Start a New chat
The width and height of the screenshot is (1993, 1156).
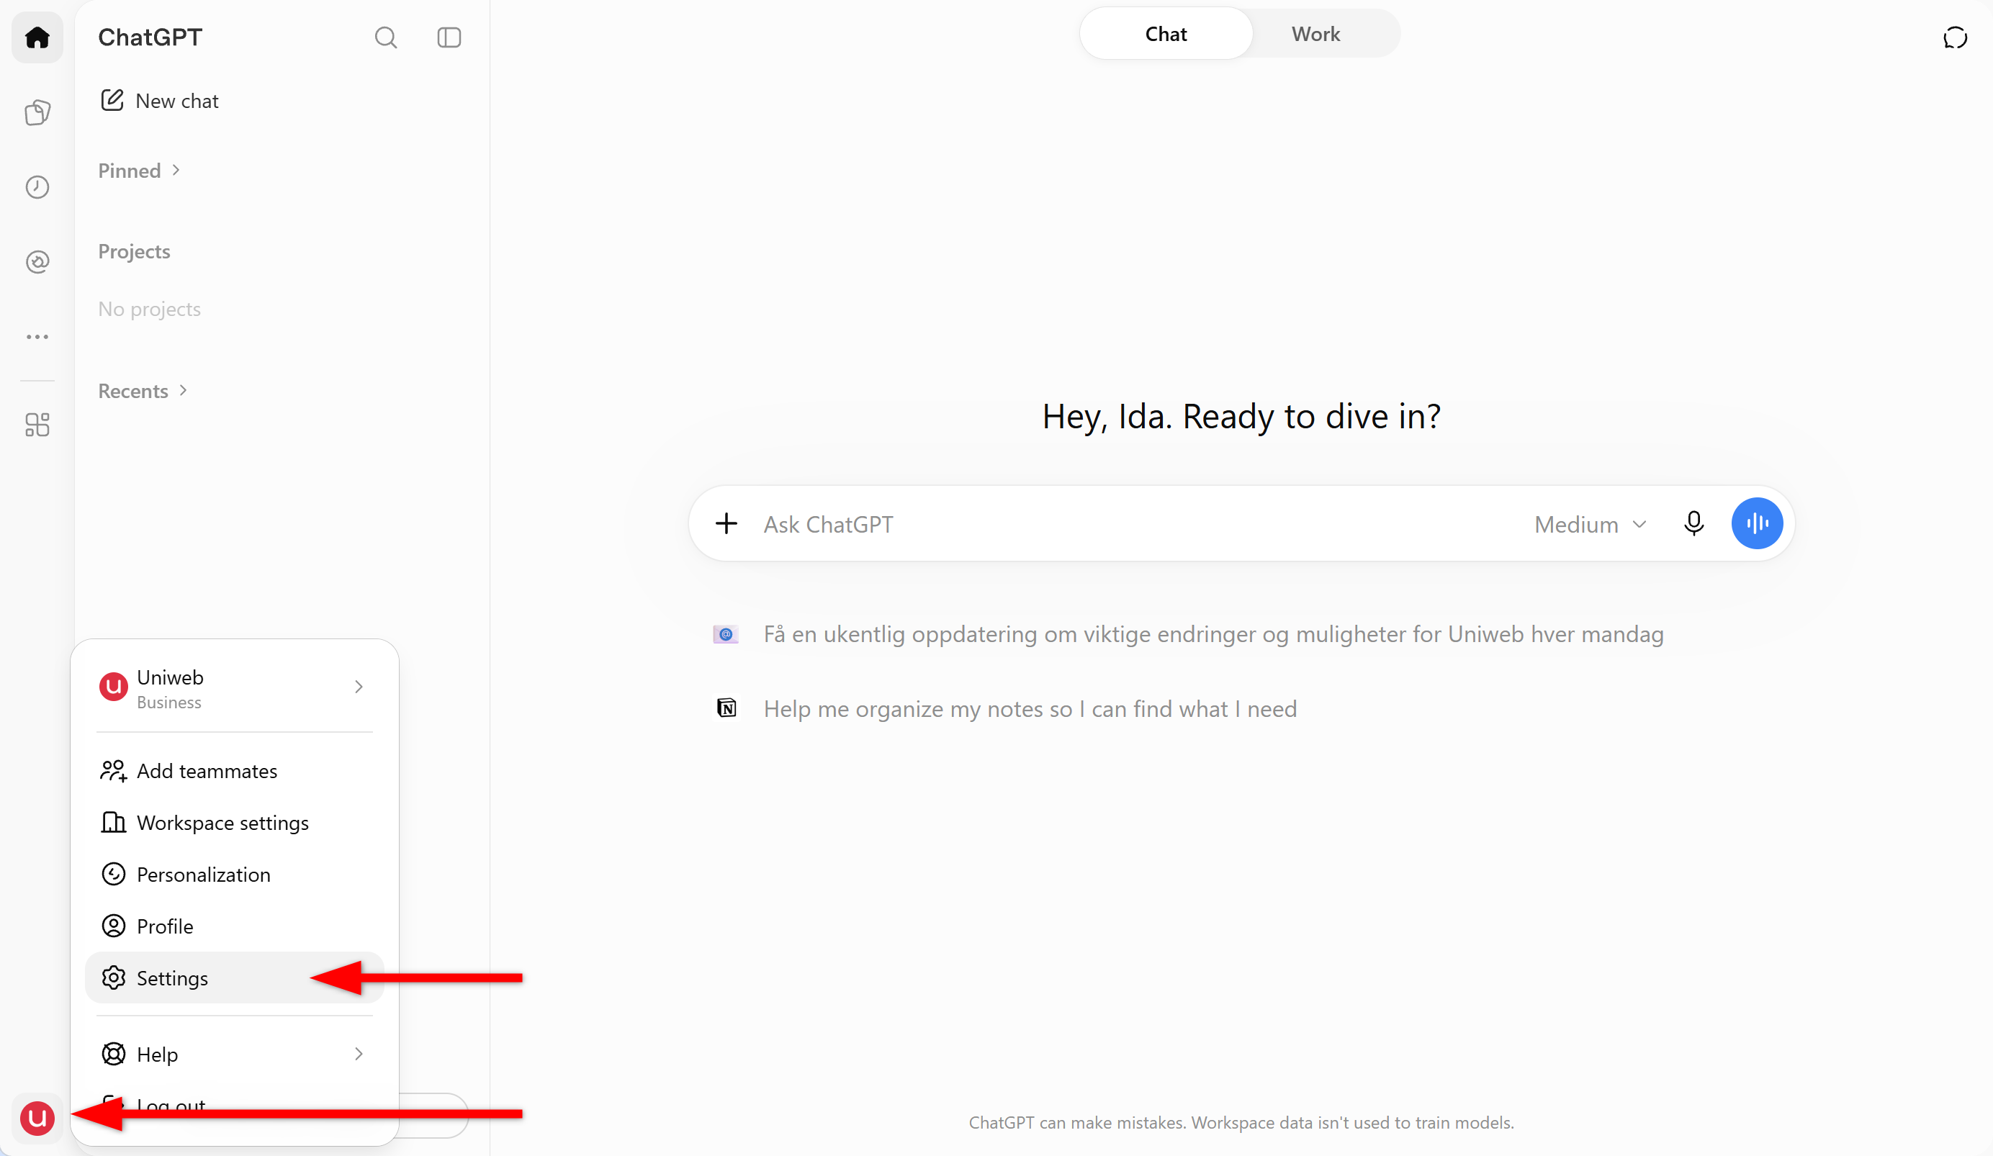click(x=159, y=101)
